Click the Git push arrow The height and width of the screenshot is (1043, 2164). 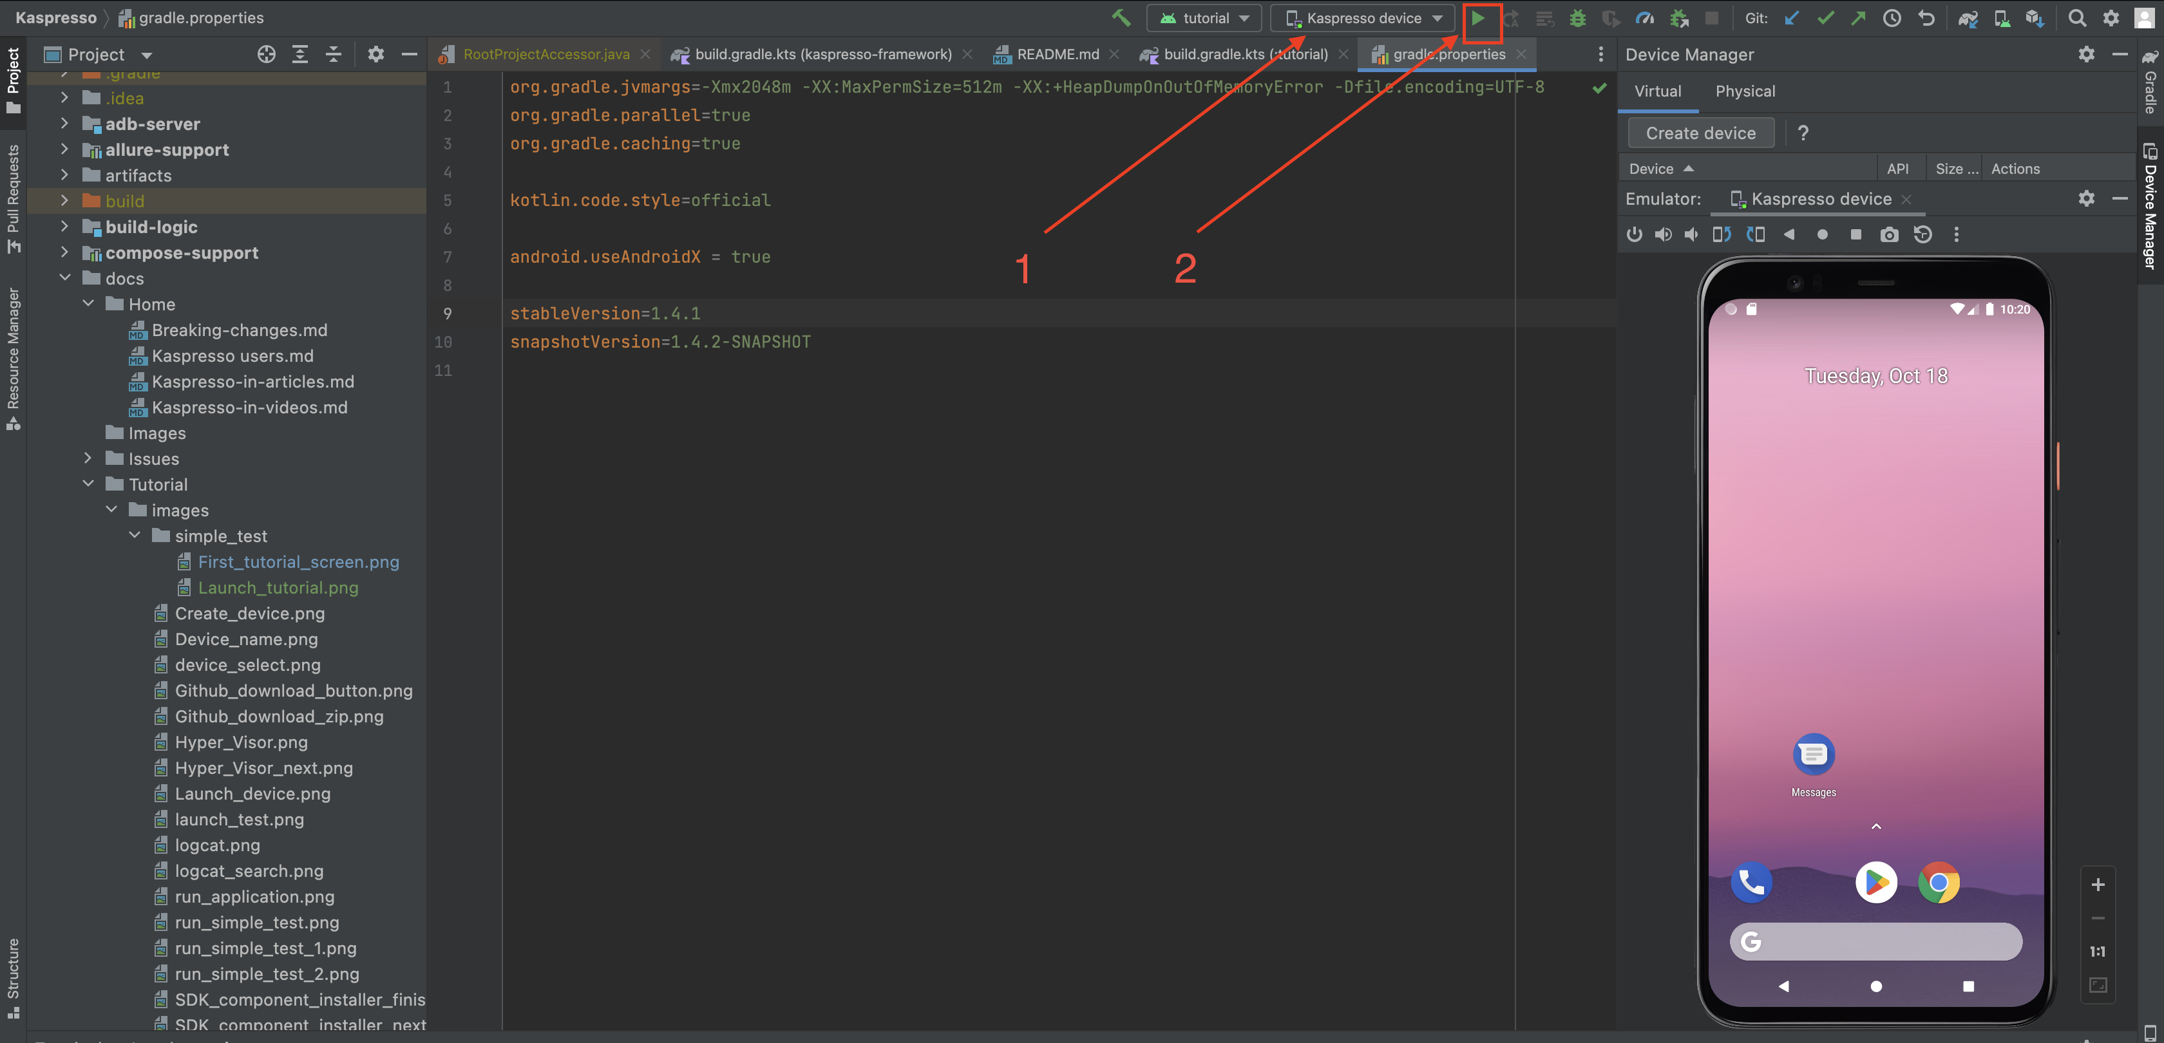tap(1858, 17)
